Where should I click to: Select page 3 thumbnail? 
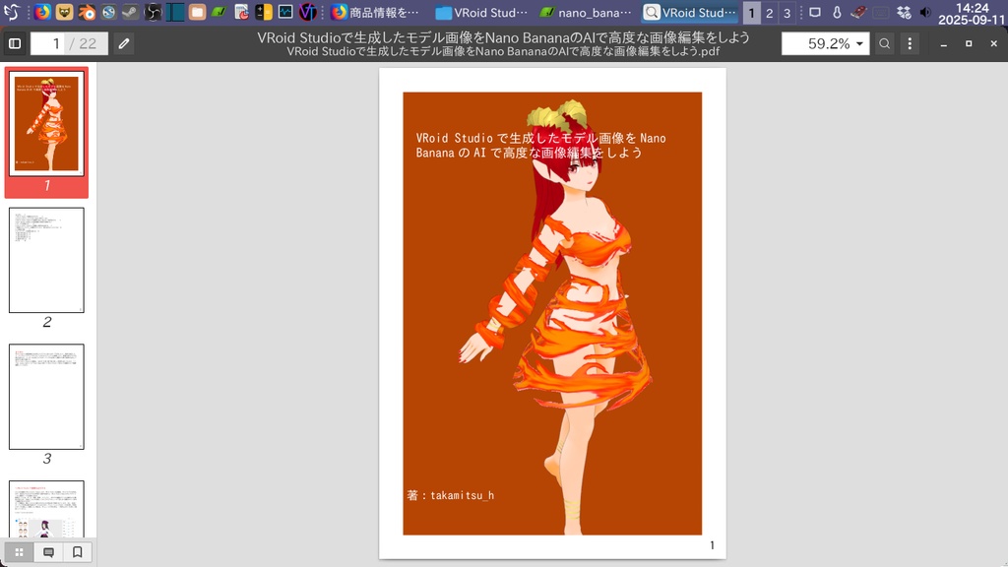coord(46,397)
